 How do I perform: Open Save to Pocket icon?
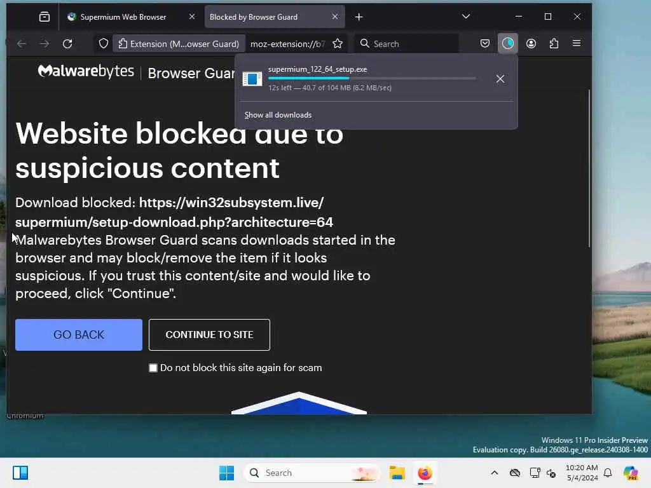[x=485, y=44]
